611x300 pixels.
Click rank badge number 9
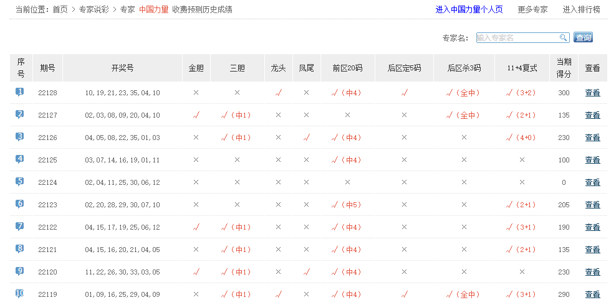(20, 271)
